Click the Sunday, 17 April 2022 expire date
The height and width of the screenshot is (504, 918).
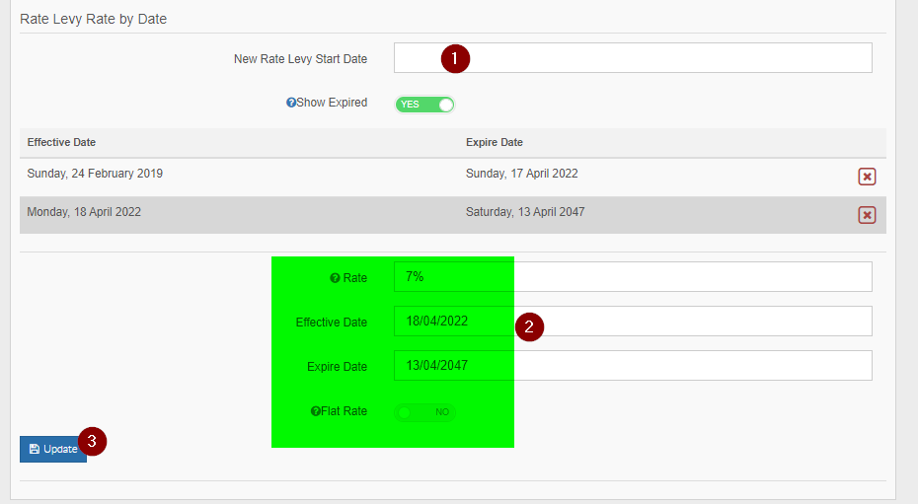pos(521,173)
